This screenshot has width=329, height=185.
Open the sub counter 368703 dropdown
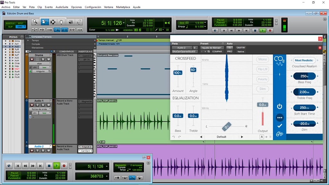(107, 176)
